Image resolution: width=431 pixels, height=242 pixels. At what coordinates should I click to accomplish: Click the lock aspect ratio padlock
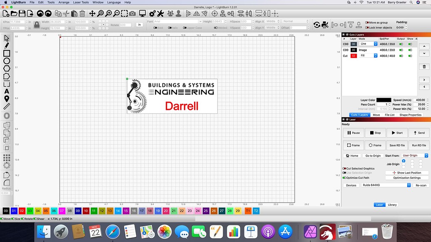click(x=37, y=25)
